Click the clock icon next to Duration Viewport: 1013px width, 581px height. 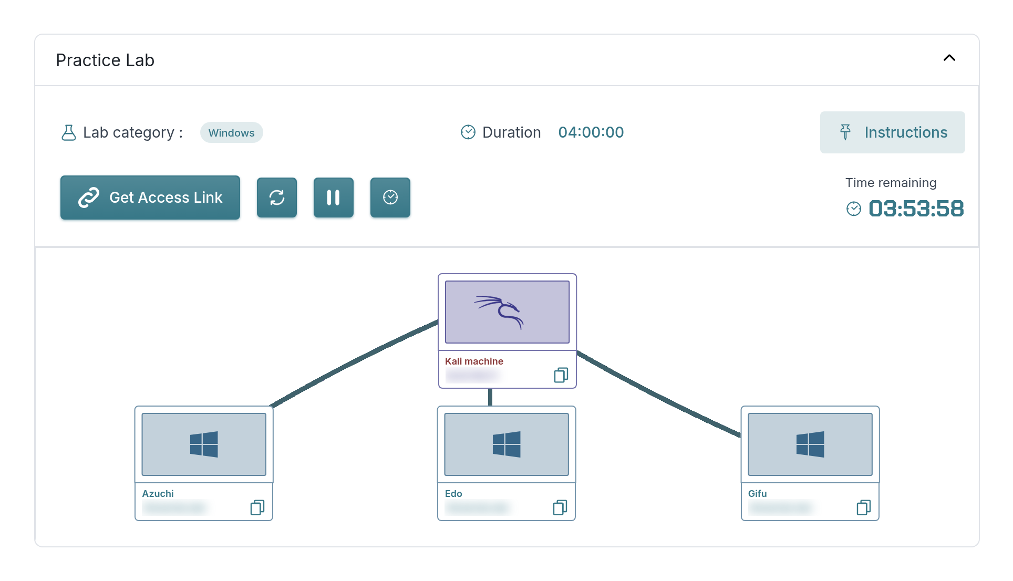[468, 132]
